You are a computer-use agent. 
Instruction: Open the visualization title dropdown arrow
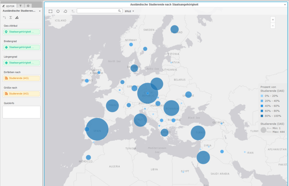(285, 5)
